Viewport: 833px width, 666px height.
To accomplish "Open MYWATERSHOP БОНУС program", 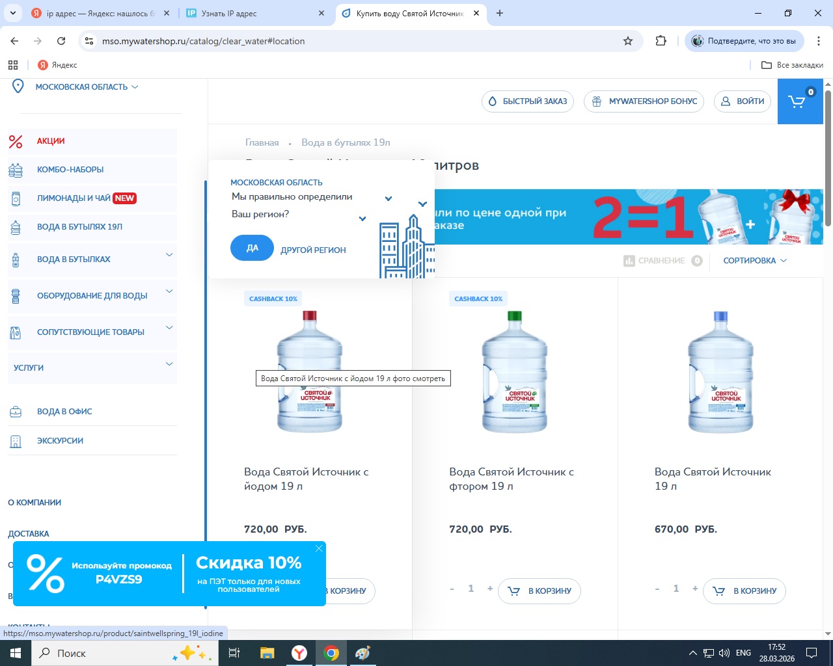I will coord(644,101).
